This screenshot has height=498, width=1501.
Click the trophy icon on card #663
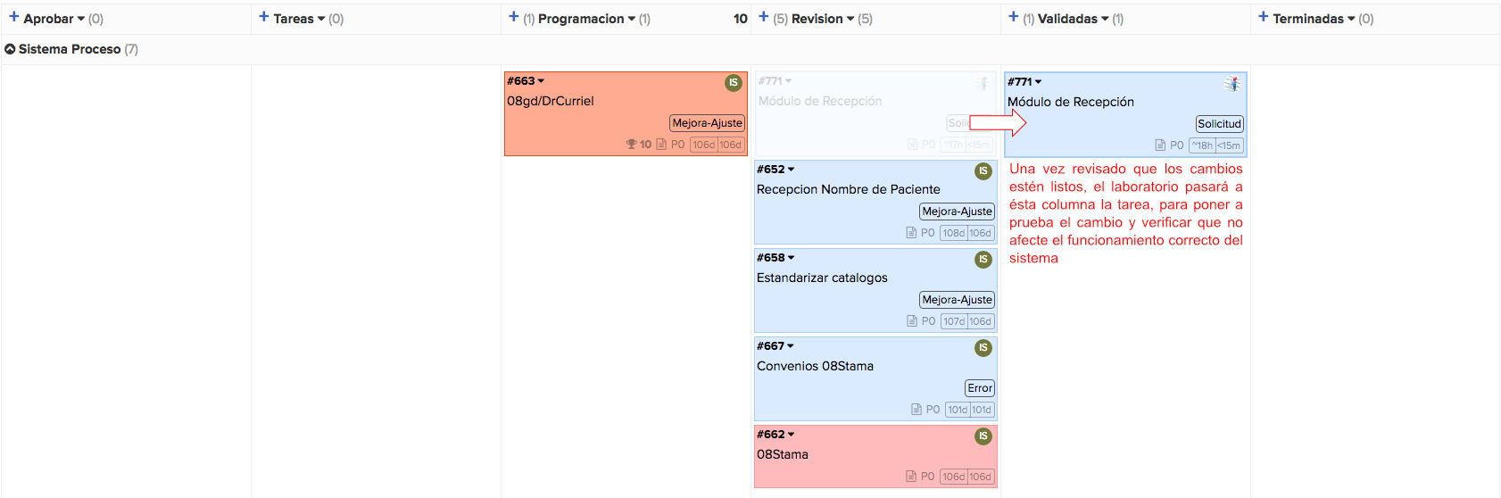[631, 145]
